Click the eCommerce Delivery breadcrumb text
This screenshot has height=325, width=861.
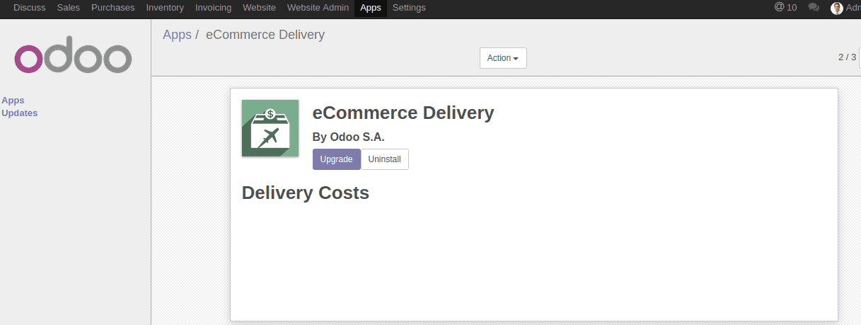click(265, 35)
